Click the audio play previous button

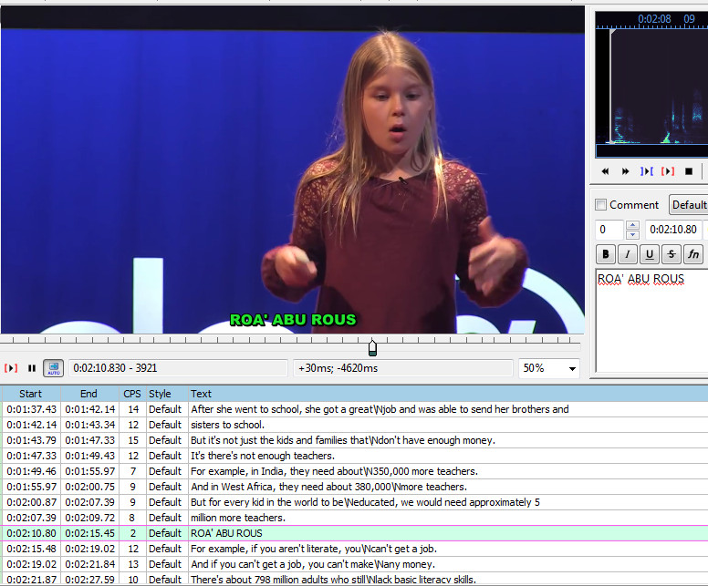604,171
